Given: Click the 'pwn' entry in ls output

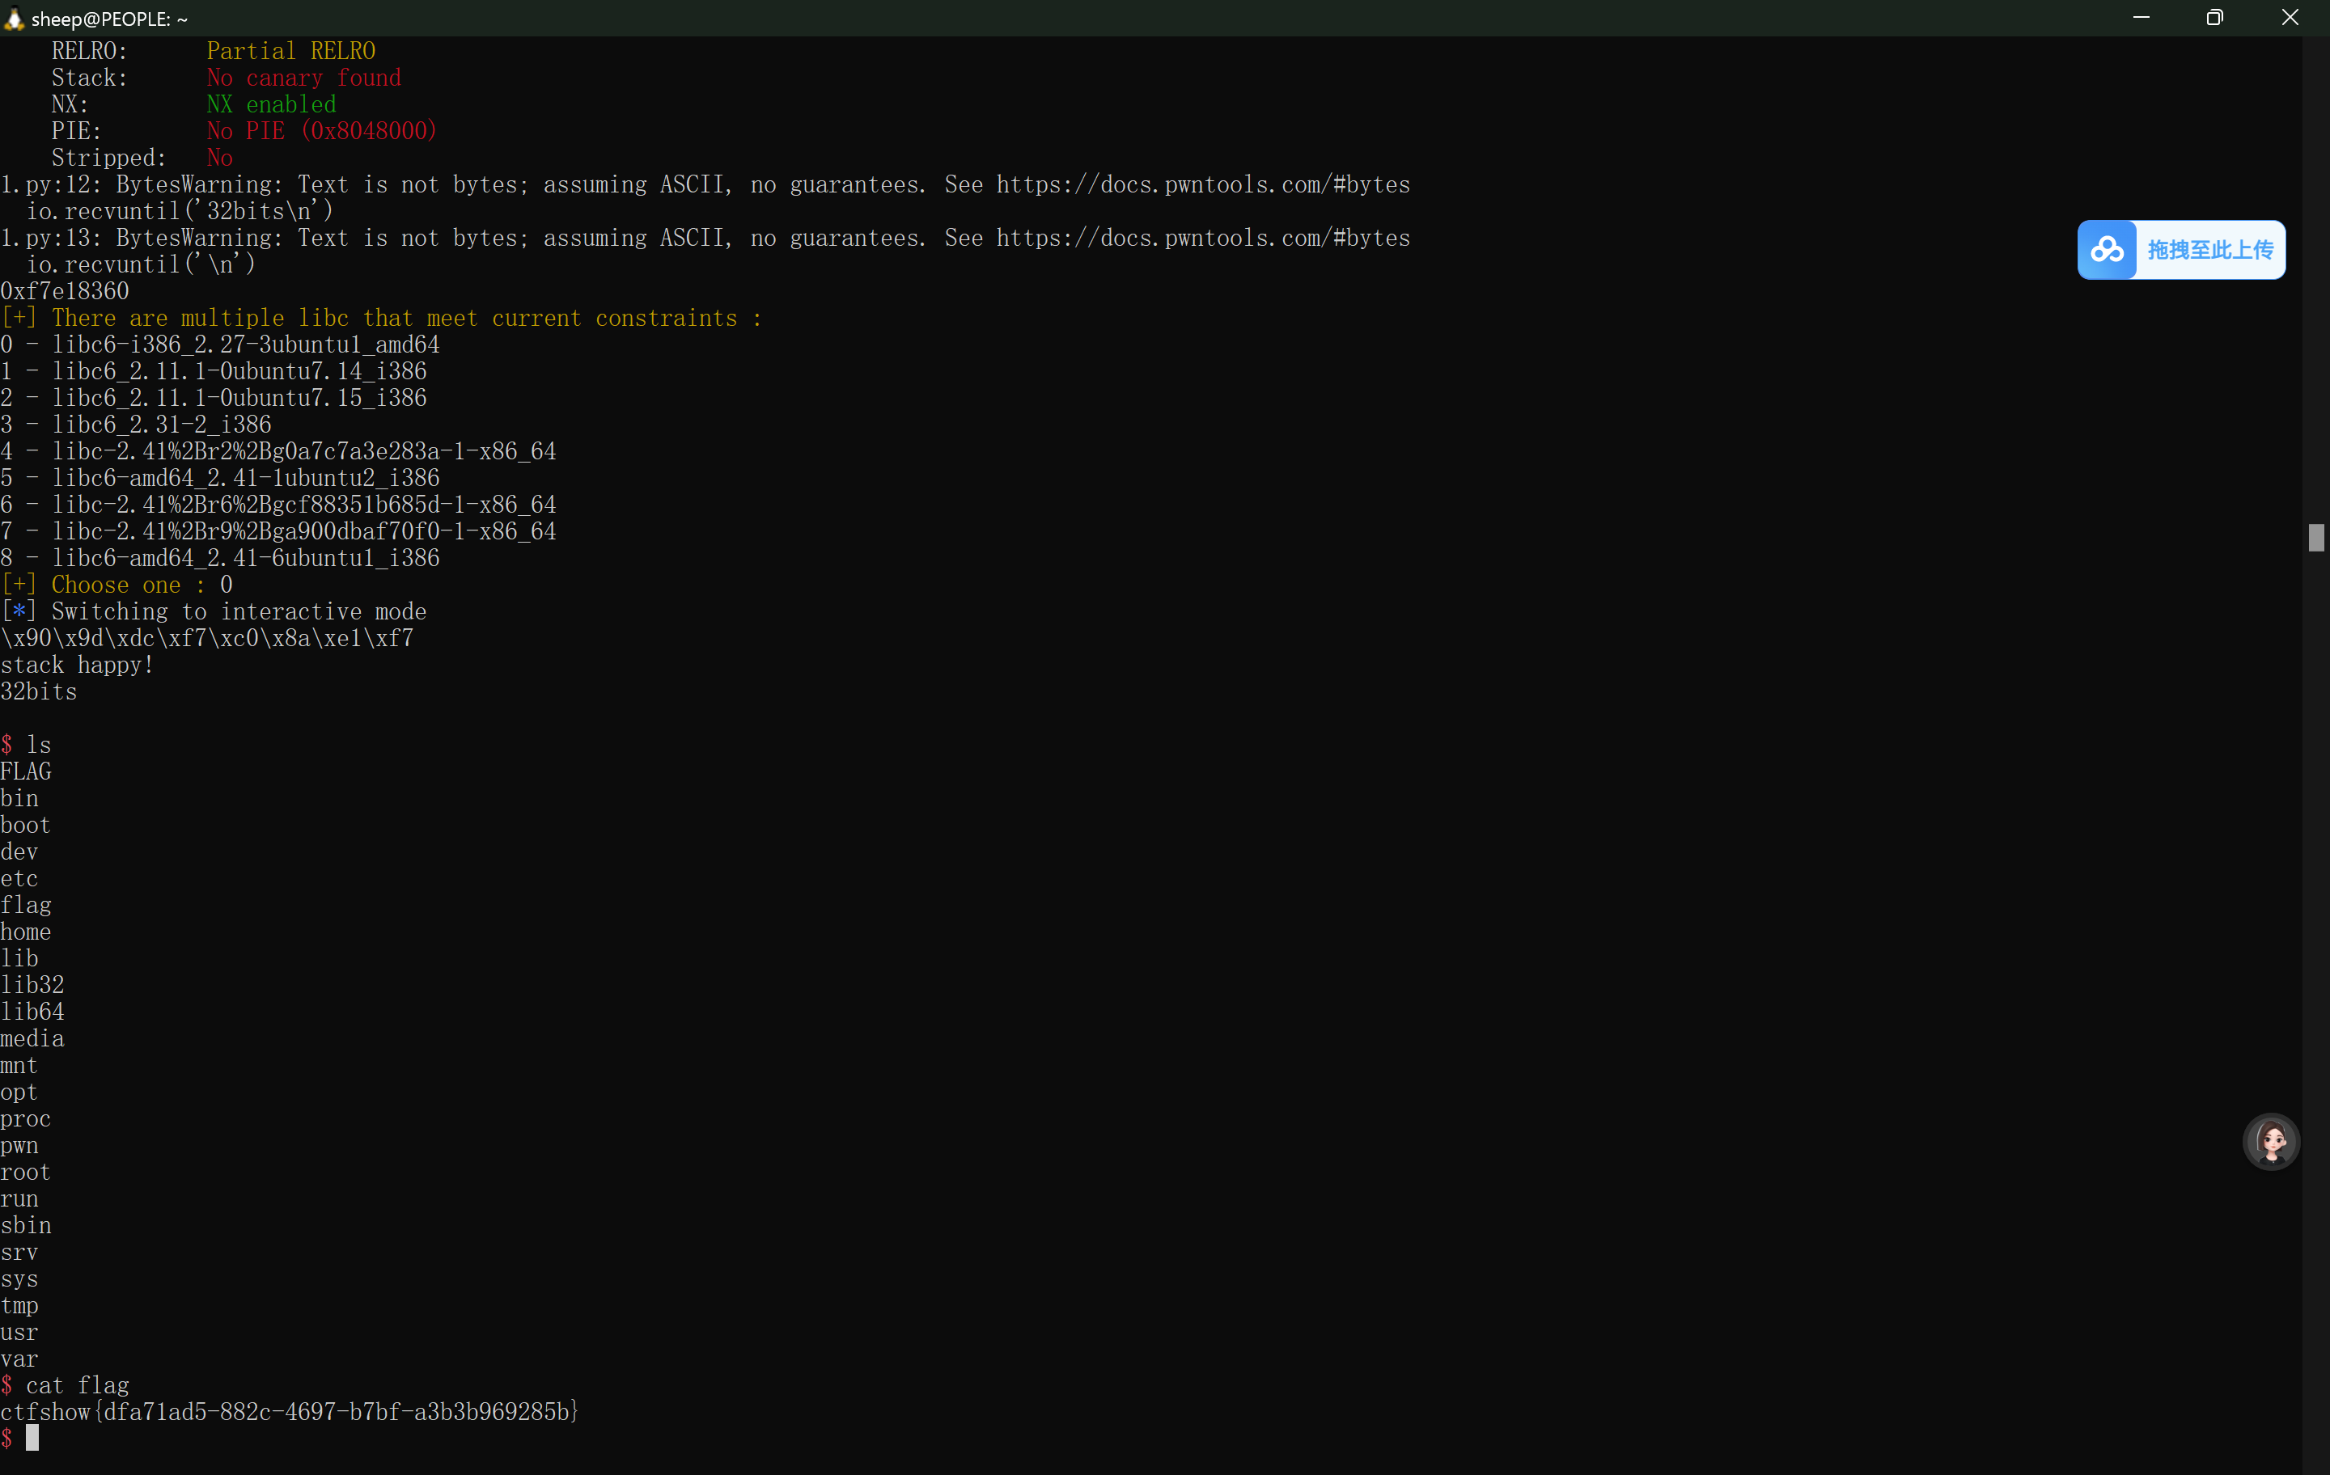Looking at the screenshot, I should point(19,1146).
